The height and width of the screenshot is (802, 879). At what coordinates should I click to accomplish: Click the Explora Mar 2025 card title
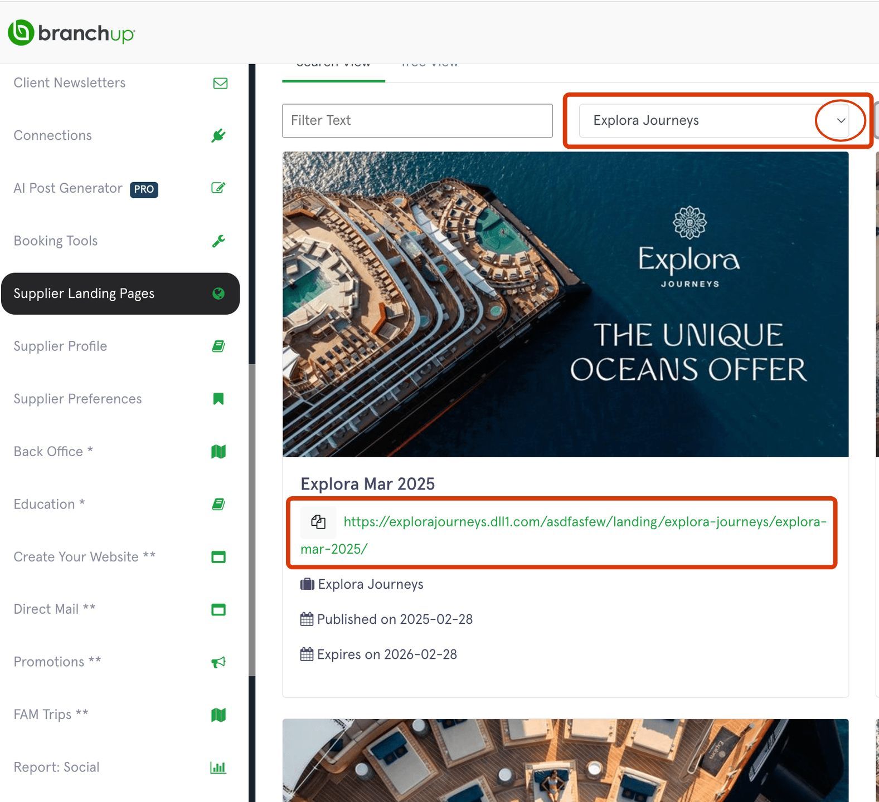click(x=367, y=484)
